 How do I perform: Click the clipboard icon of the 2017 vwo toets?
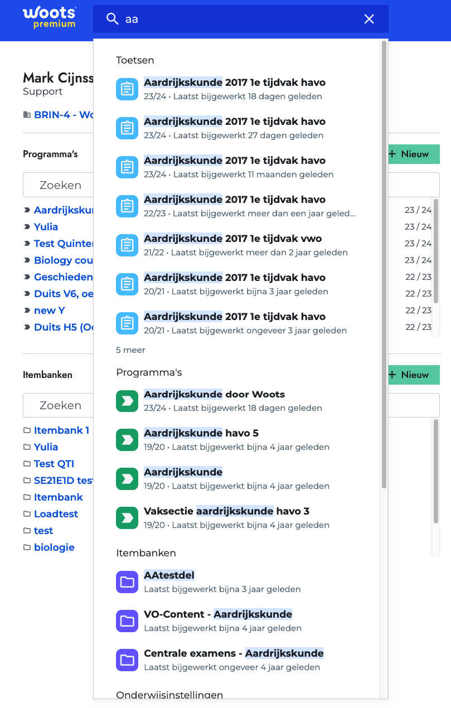[x=127, y=245]
